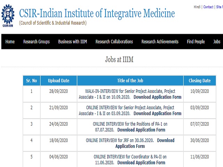Click the Jobs at IIIM heading
Image resolution: width=223 pixels, height=167 pixels.
point(119,59)
